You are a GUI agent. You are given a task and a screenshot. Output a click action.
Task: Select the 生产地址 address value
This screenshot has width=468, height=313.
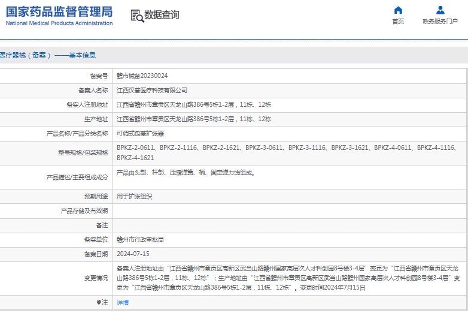pyautogui.click(x=194, y=119)
